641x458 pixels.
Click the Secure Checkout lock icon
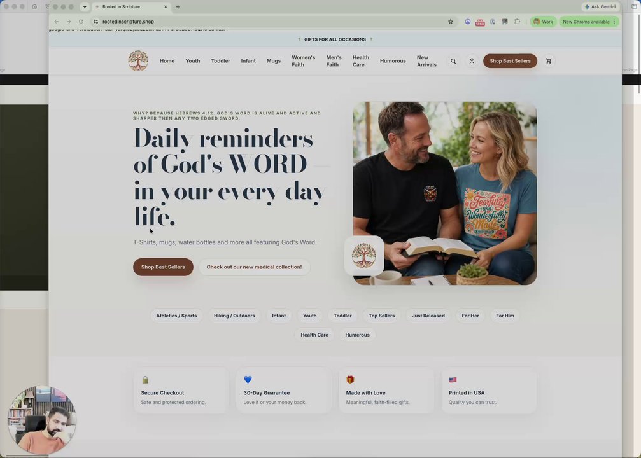coord(145,380)
